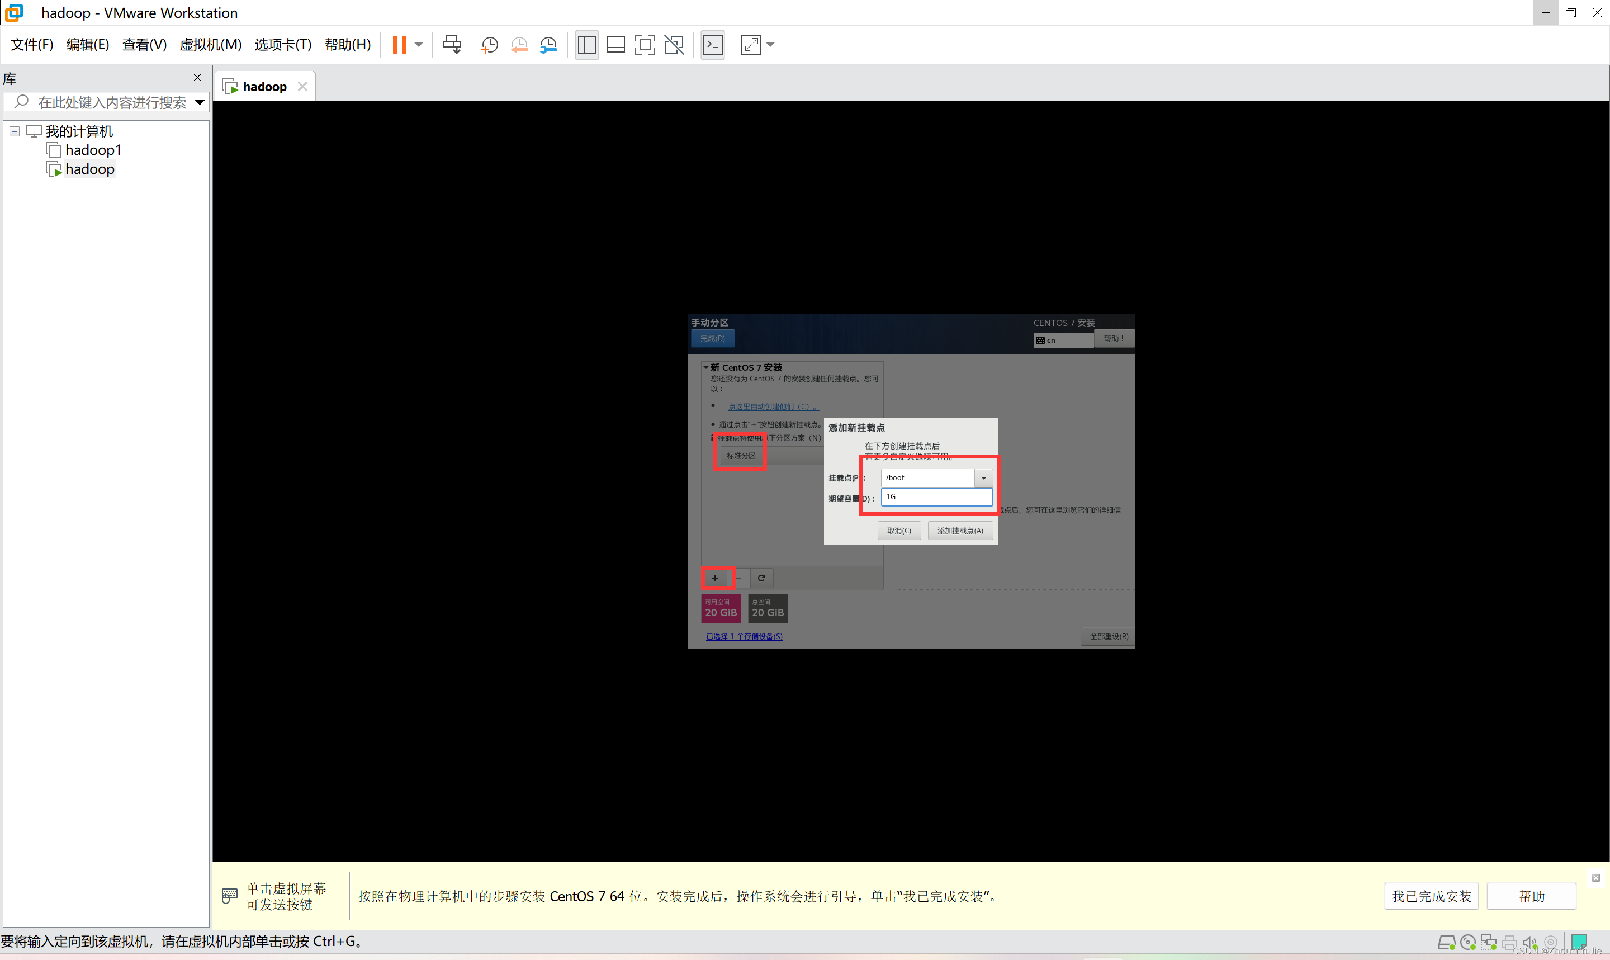Viewport: 1610px width, 960px height.
Task: Click the Send Ctrl+Alt+Del icon
Action: tap(451, 45)
